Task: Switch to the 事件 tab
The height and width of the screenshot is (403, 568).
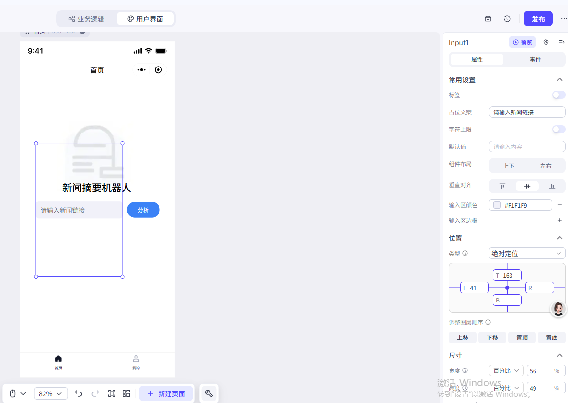Action: pyautogui.click(x=535, y=59)
